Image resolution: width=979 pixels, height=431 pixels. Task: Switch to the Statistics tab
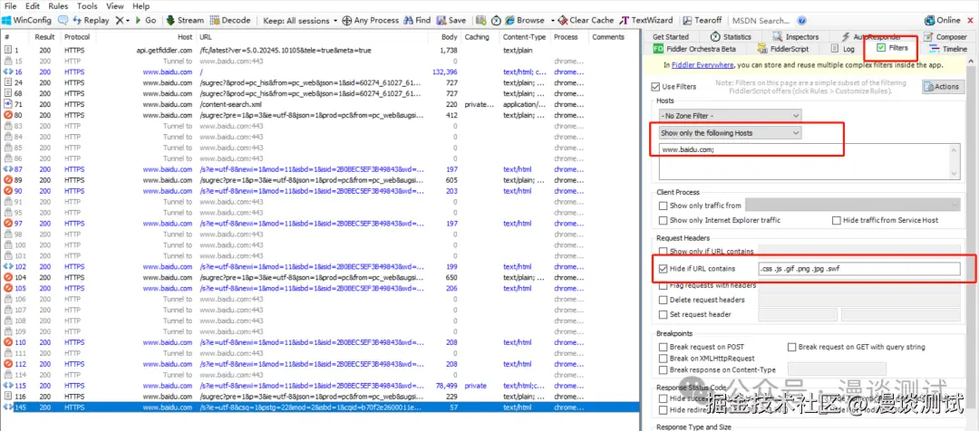pyautogui.click(x=732, y=37)
